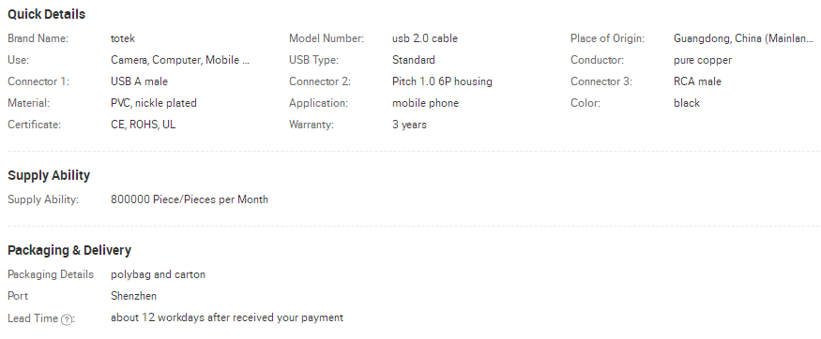Click the Lead Time help question-mark icon
Image resolution: width=821 pixels, height=339 pixels.
click(x=67, y=319)
